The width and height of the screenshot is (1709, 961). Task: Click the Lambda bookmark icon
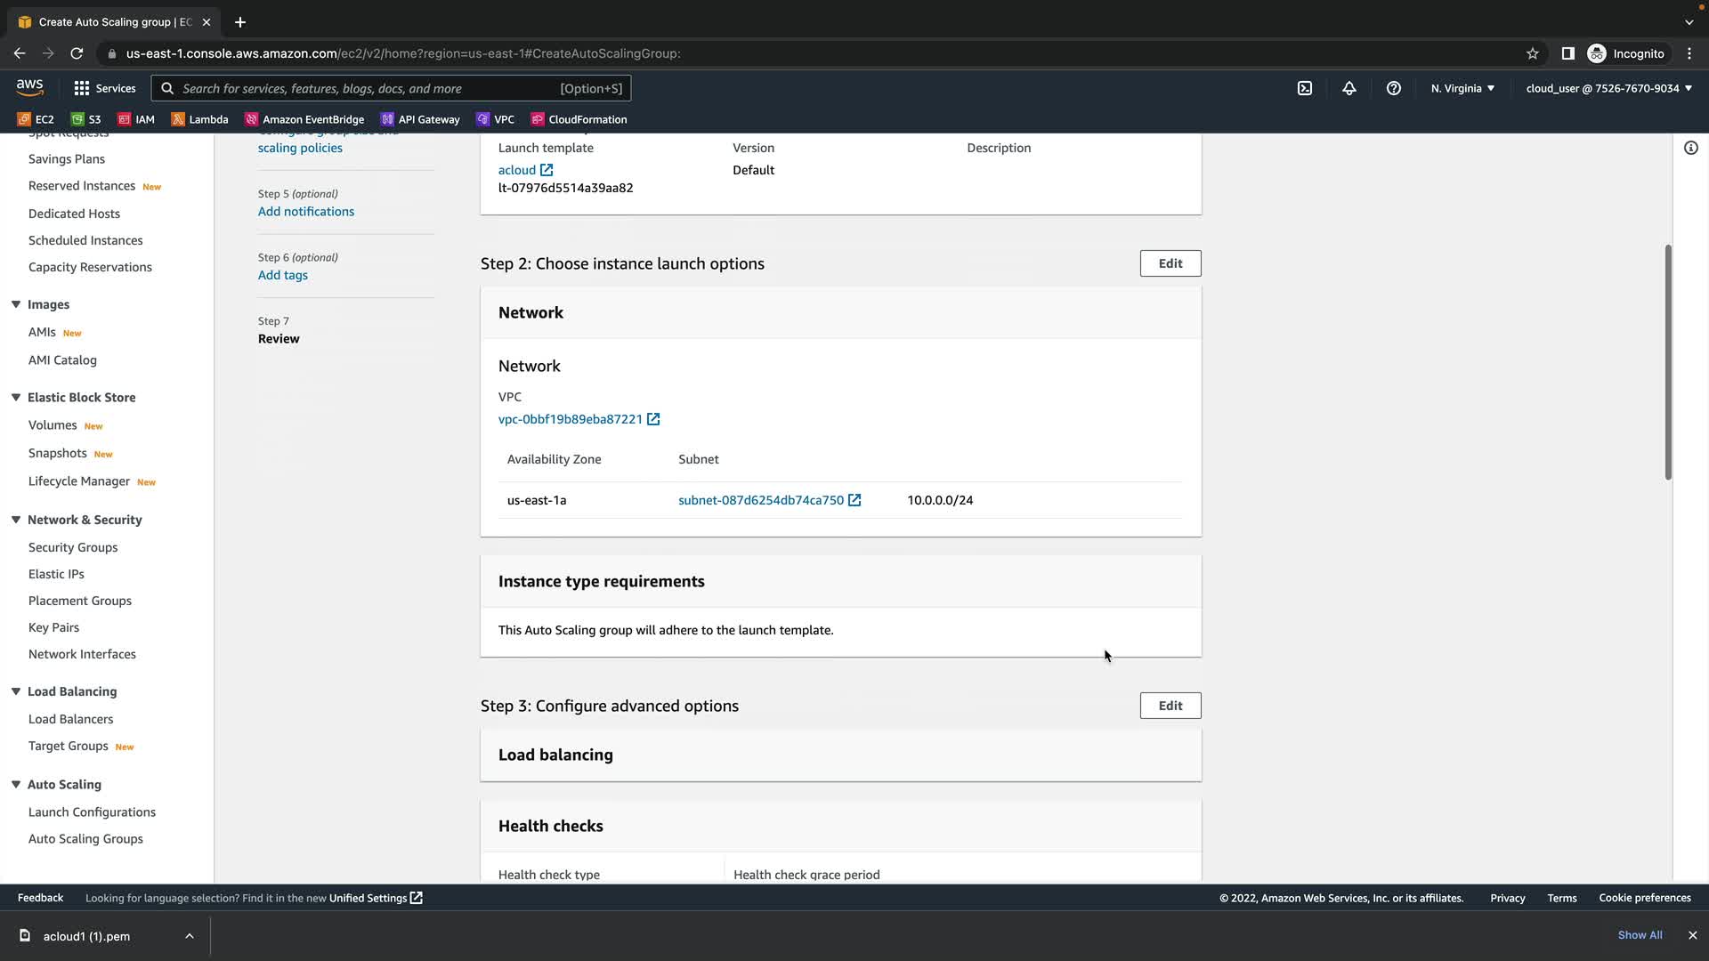coord(178,119)
